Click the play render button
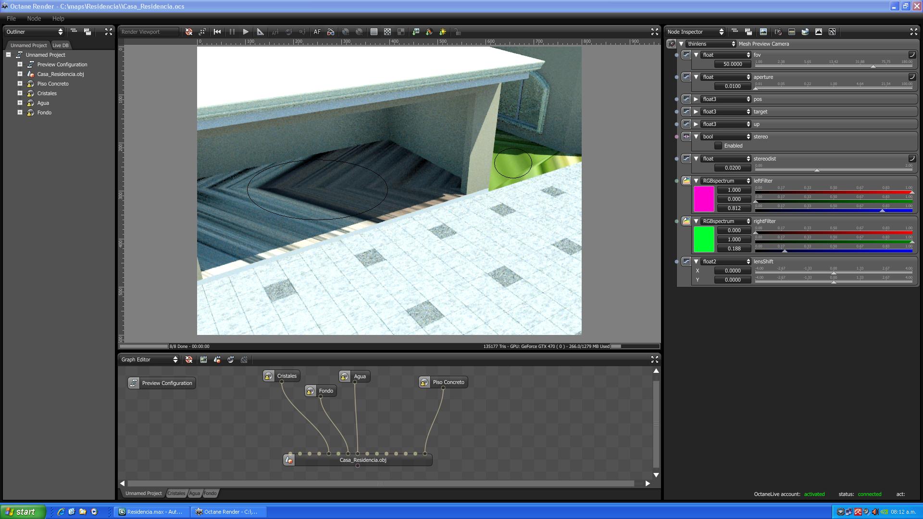Image resolution: width=923 pixels, height=519 pixels. pyautogui.click(x=246, y=32)
